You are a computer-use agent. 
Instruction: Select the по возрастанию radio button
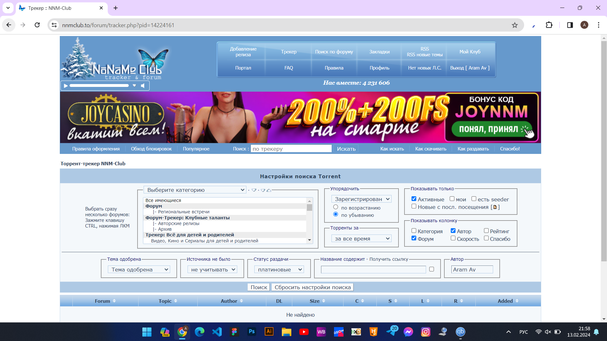(336, 207)
